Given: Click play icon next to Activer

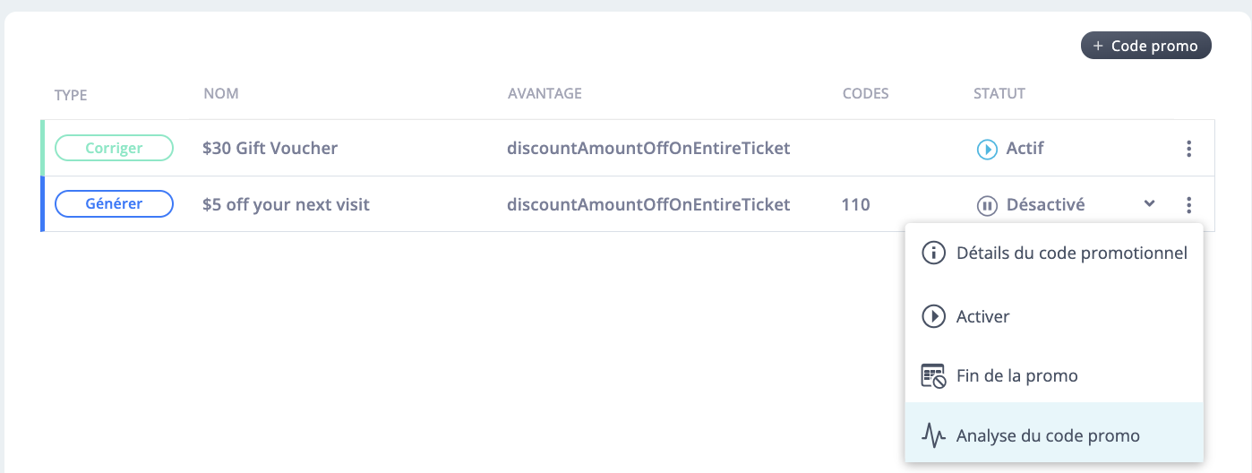Looking at the screenshot, I should click(x=933, y=317).
